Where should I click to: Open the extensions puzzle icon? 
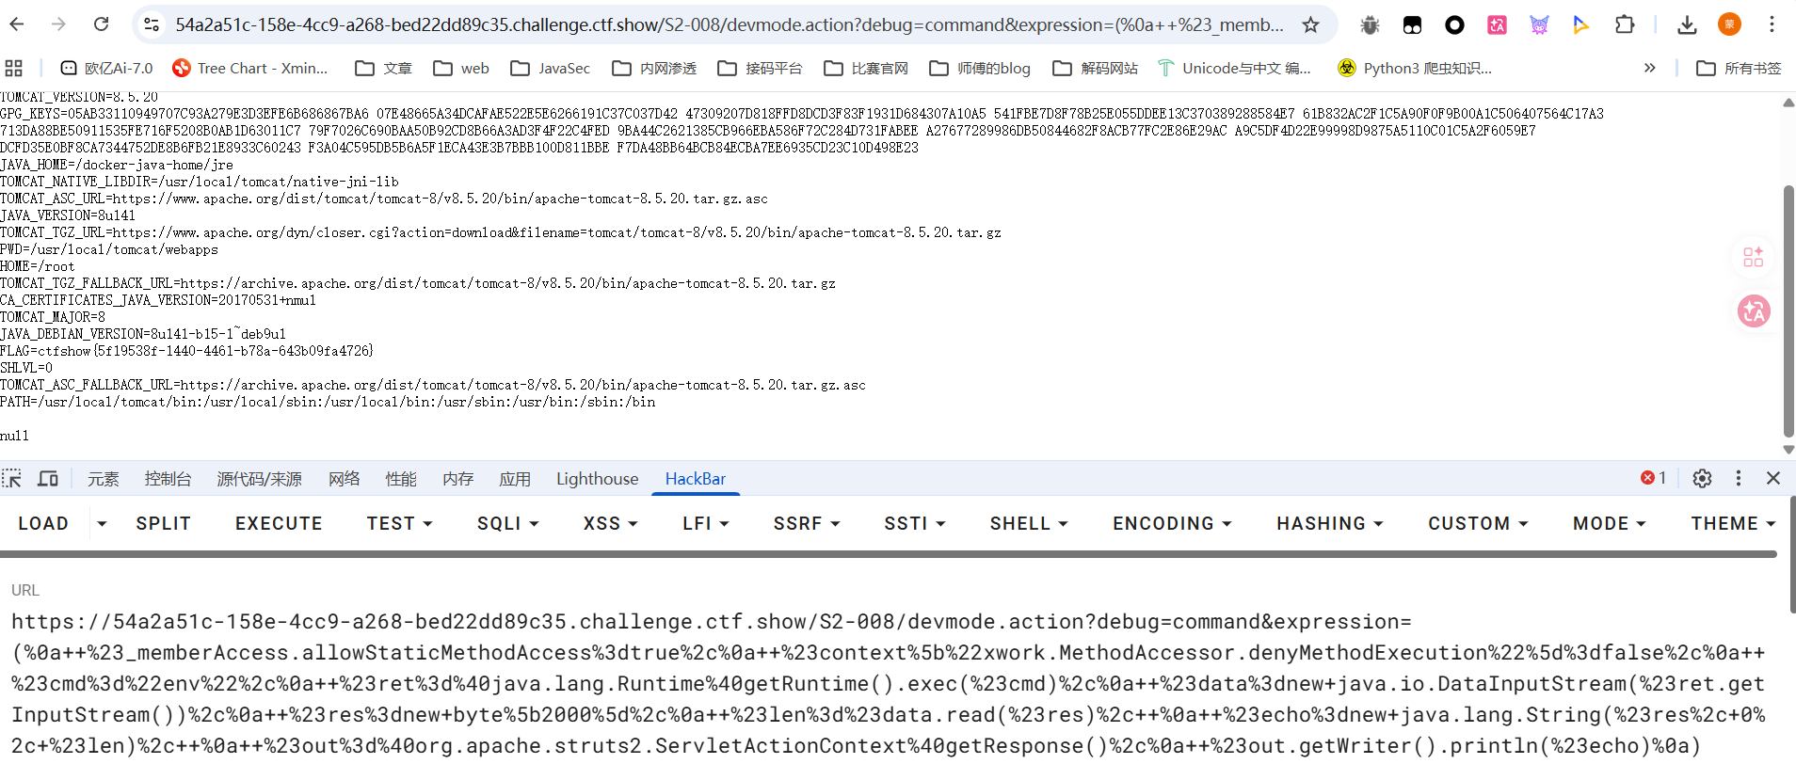(x=1625, y=24)
